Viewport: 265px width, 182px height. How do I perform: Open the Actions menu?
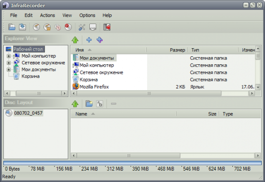coord(47,15)
